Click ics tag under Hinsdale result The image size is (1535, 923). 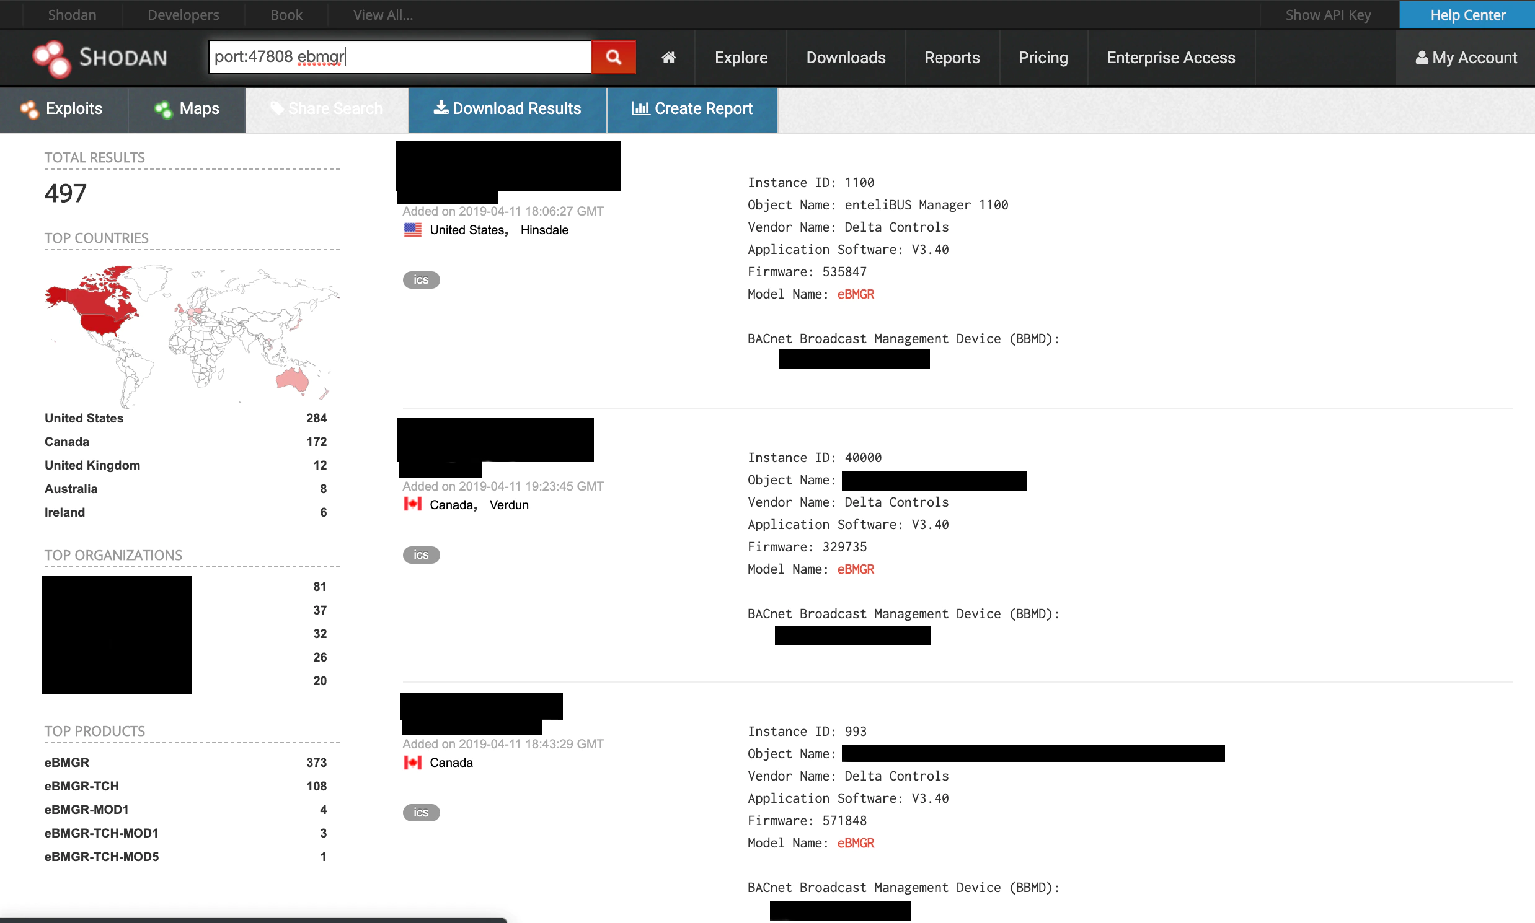pos(422,280)
